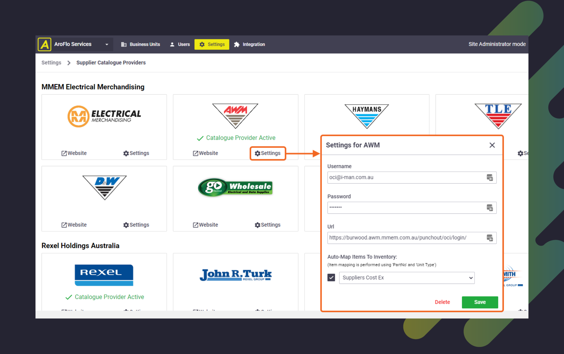The height and width of the screenshot is (354, 564).
Task: Click 'MMEM Electrical Merchandising' heading
Action: pyautogui.click(x=93, y=87)
